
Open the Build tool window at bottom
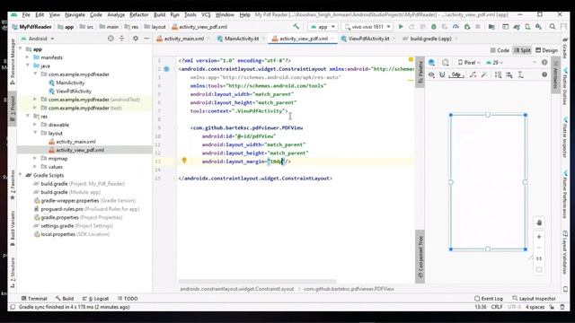(65, 299)
